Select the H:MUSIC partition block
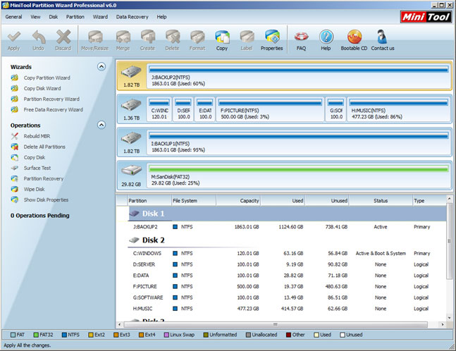This screenshot has height=351, width=456. tap(399, 109)
